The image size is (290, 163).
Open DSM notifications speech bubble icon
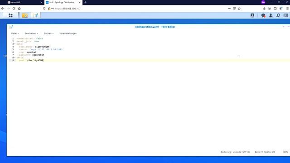tap(263, 15)
